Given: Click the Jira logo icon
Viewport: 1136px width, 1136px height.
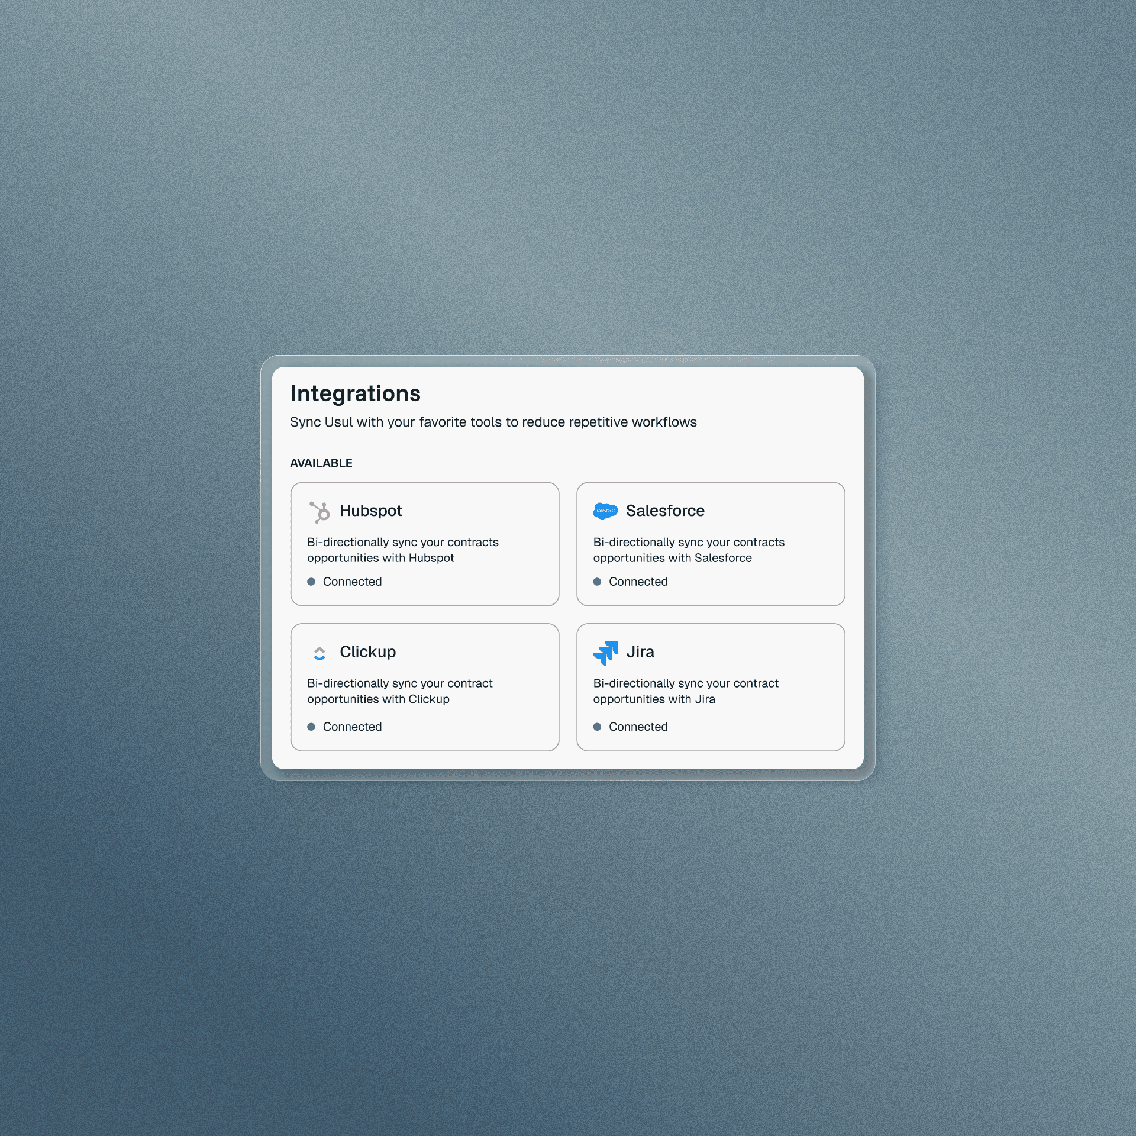Looking at the screenshot, I should click(605, 653).
